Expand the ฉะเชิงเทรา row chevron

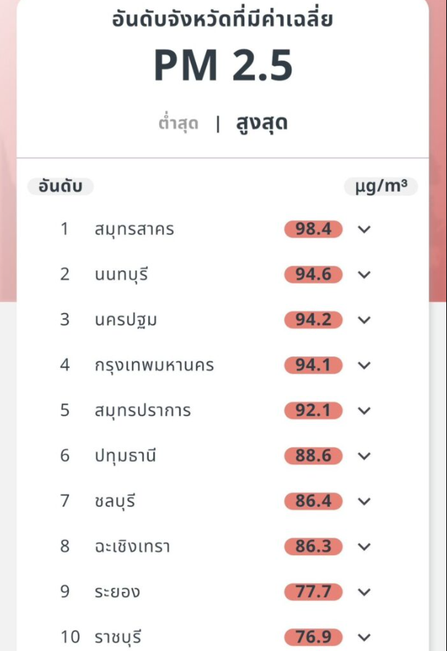[365, 546]
